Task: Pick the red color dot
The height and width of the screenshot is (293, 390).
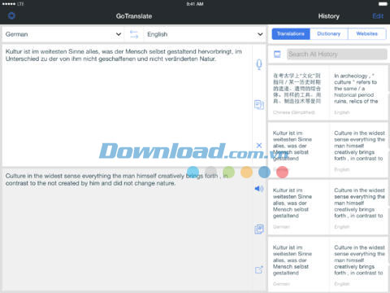Action: coord(282,172)
